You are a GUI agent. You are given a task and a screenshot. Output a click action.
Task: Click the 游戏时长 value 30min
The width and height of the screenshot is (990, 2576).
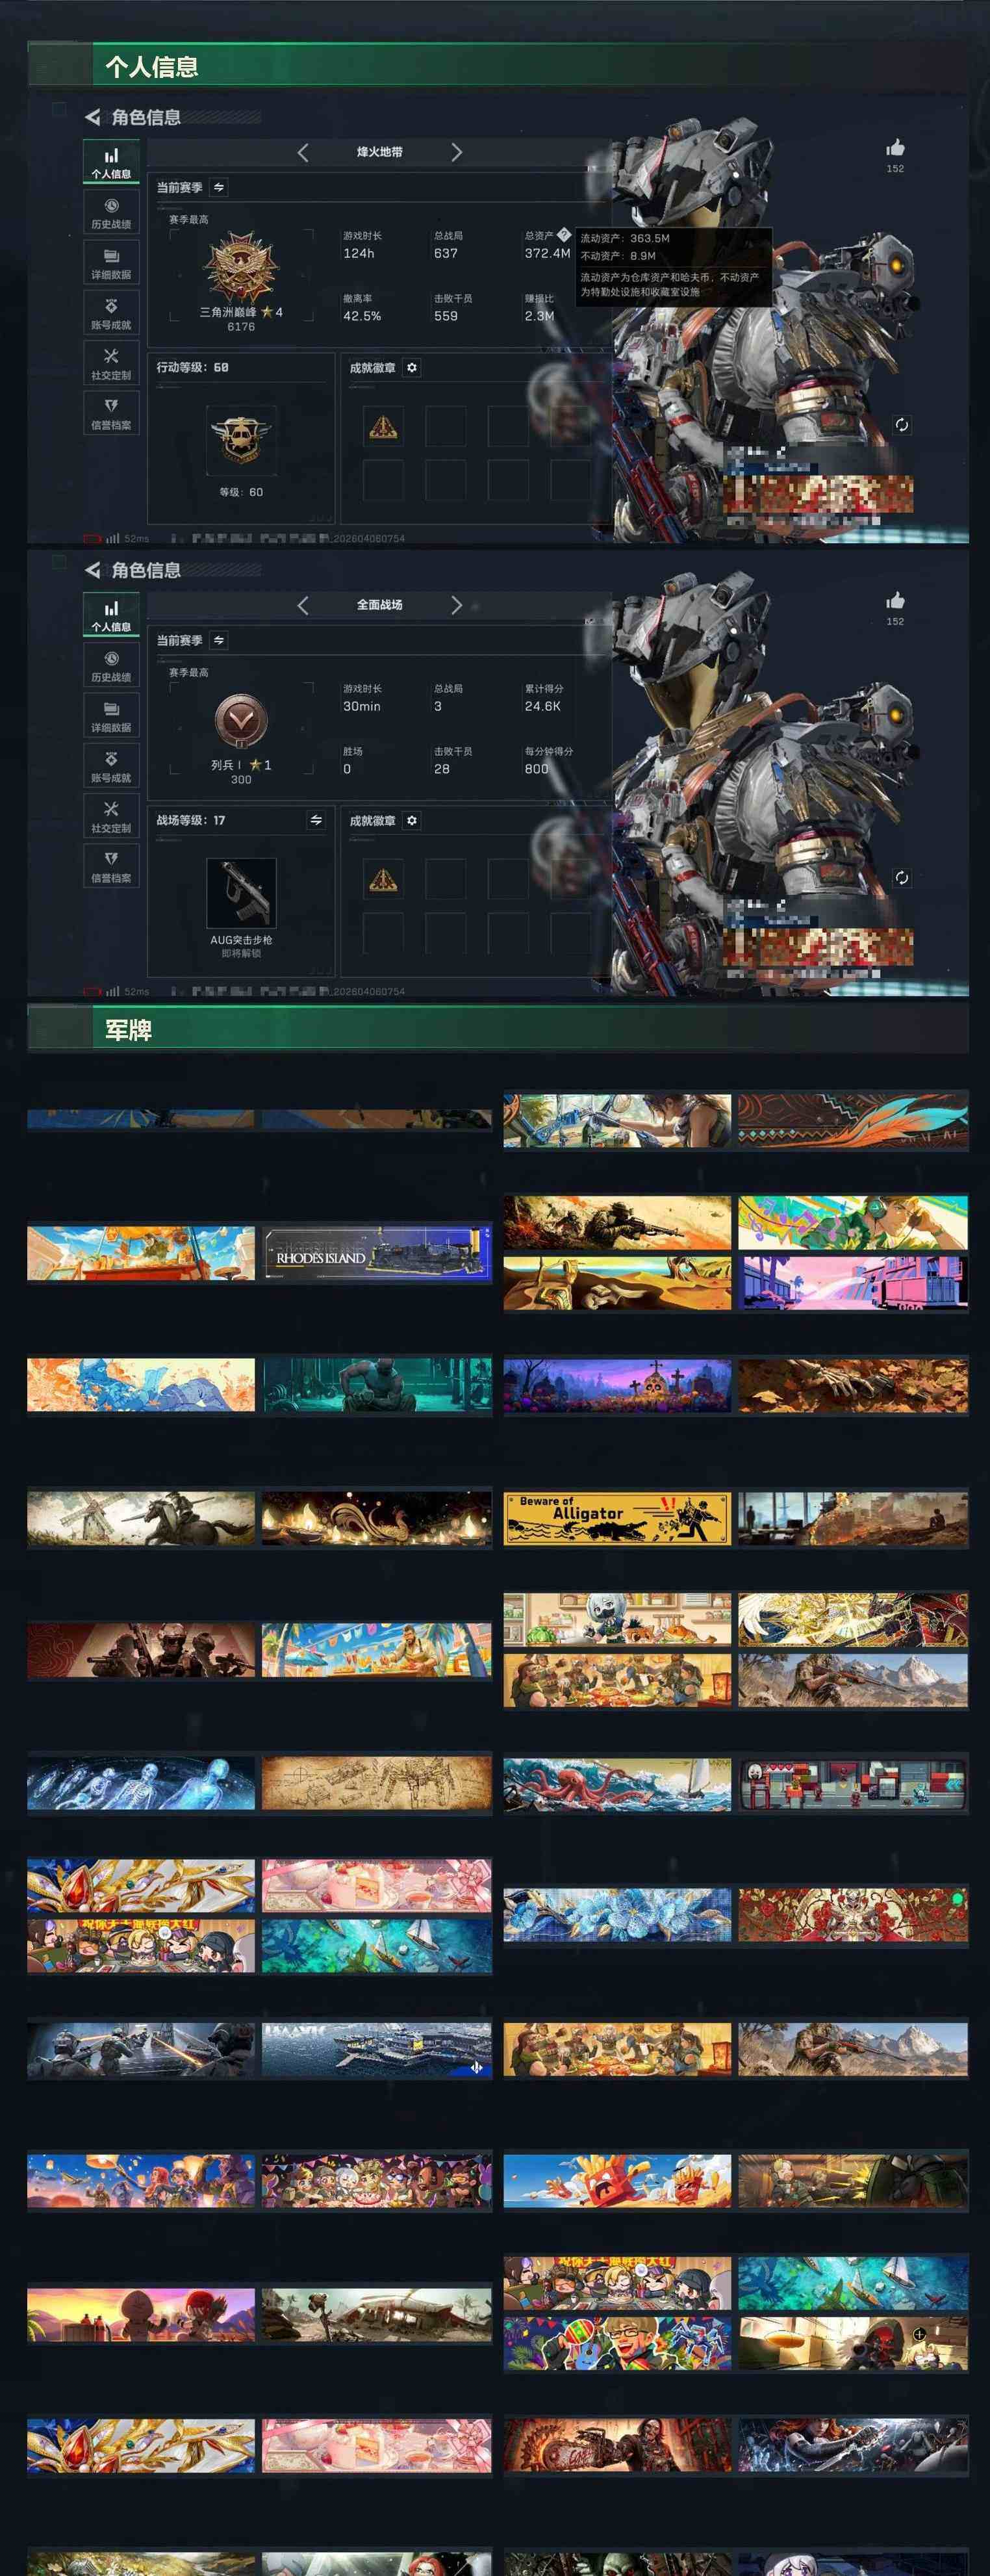point(362,707)
